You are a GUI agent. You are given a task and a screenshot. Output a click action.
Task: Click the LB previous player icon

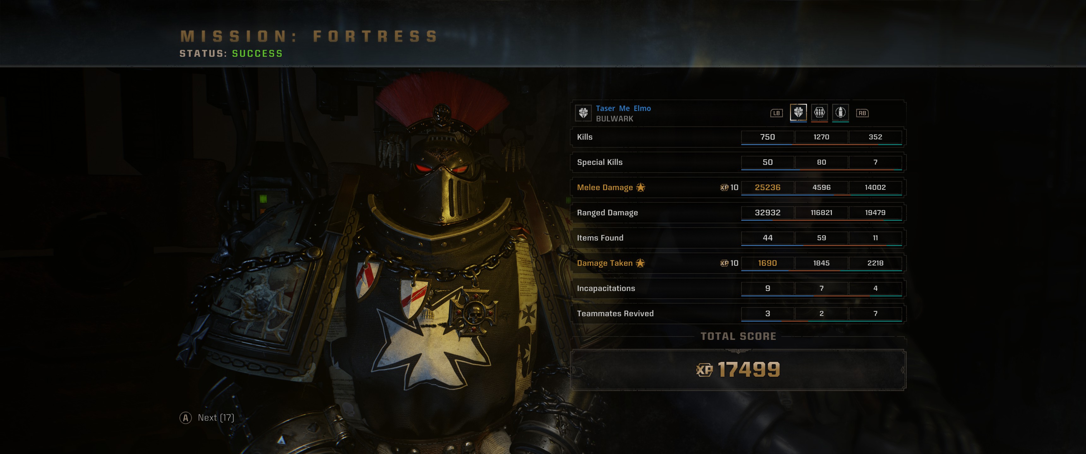777,113
